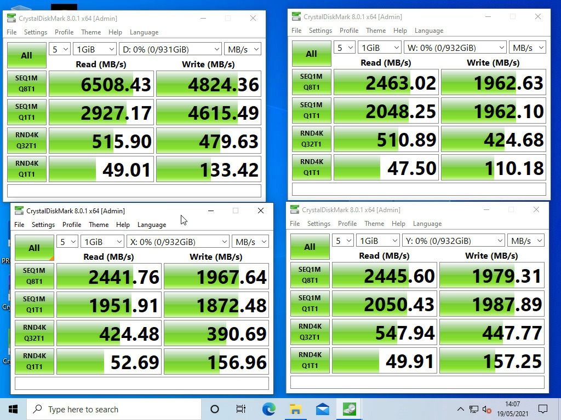Open taskbar clock showing 14:07
This screenshot has height=420, width=561.
(x=512, y=409)
